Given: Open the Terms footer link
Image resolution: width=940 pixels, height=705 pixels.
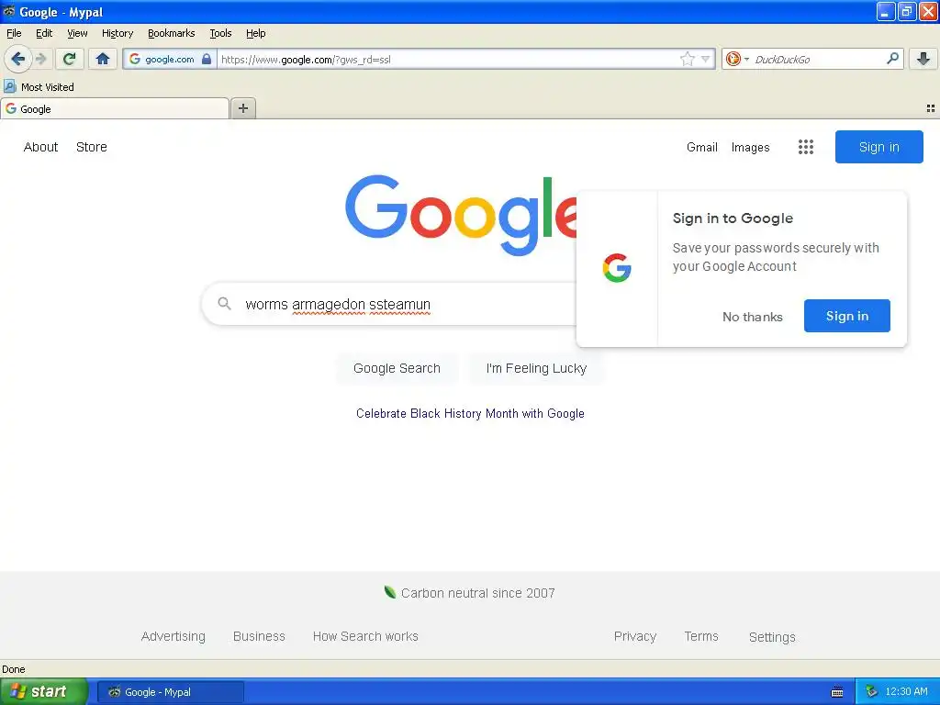Looking at the screenshot, I should tap(700, 636).
